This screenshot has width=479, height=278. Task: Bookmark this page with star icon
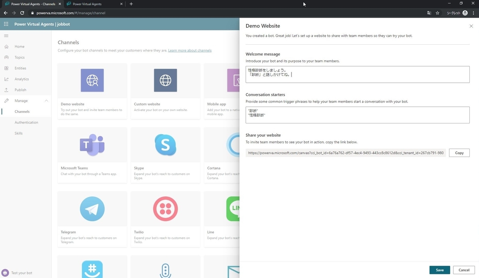[437, 13]
